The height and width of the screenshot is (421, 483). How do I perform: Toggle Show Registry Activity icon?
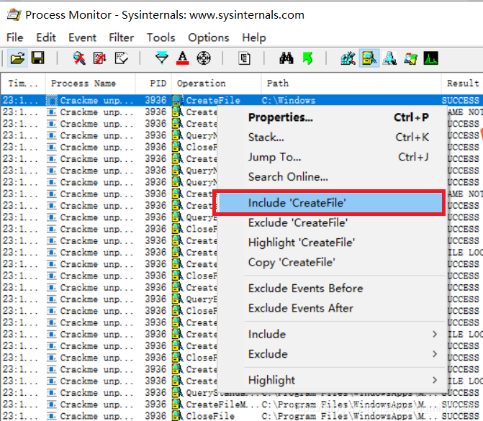tap(348, 58)
